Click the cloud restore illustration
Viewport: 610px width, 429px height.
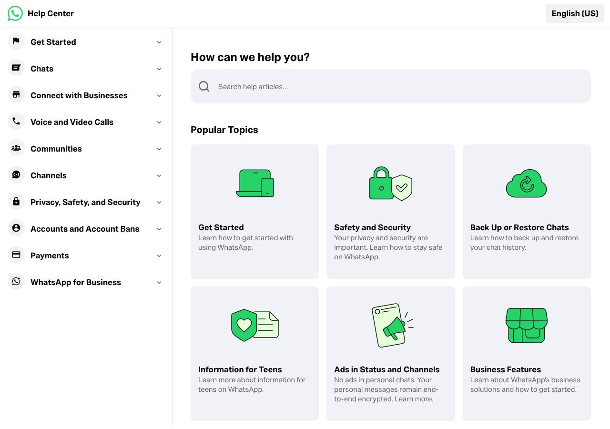coord(527,184)
